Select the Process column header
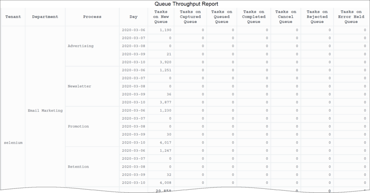Image resolution: width=370 pixels, height=193 pixels. point(92,16)
